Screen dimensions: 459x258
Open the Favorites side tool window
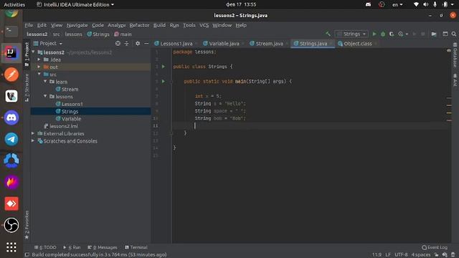(27, 224)
